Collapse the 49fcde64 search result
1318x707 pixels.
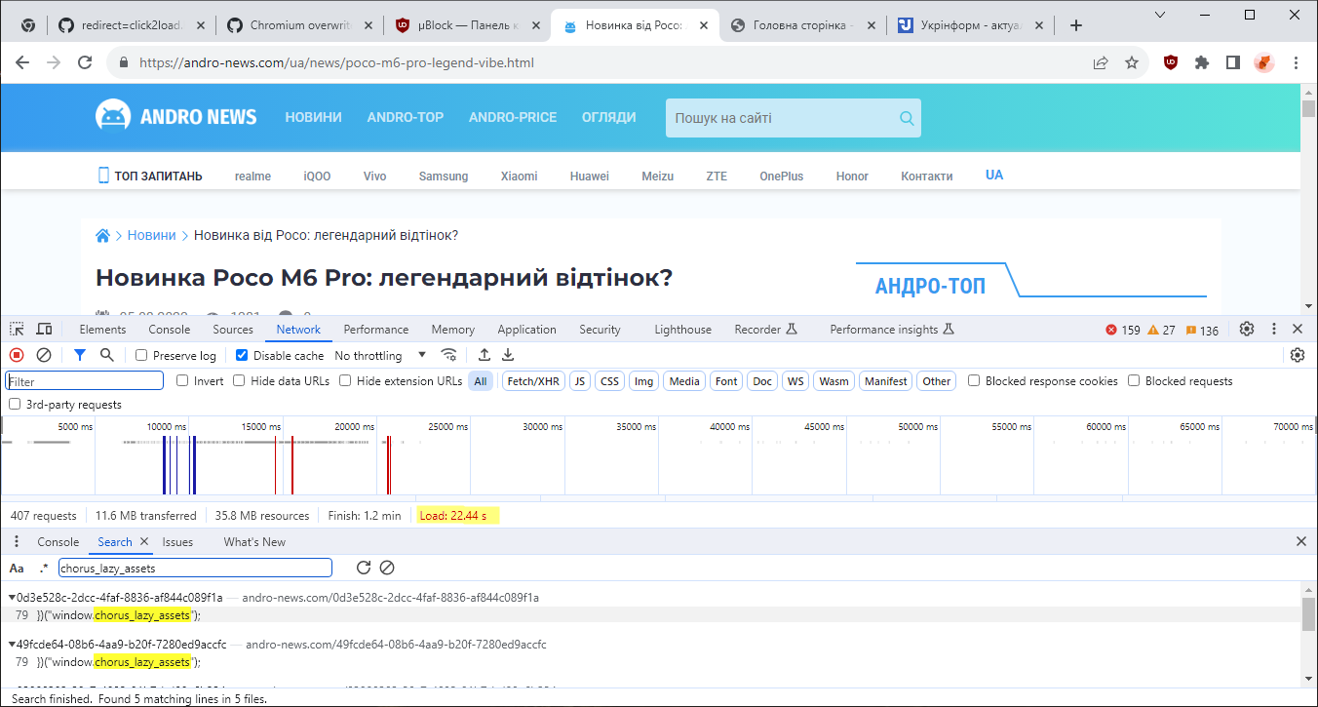coord(9,644)
